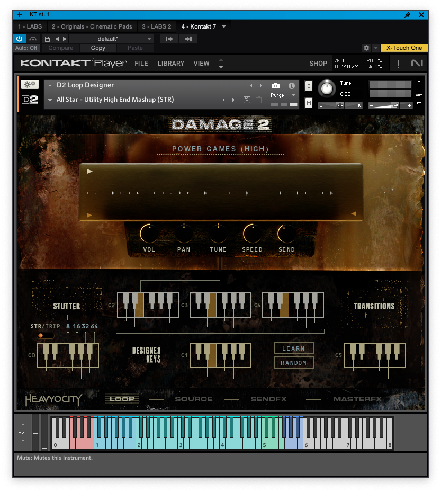Delete the snapshot with trash icon
This screenshot has height=492, width=441.
coord(259,100)
